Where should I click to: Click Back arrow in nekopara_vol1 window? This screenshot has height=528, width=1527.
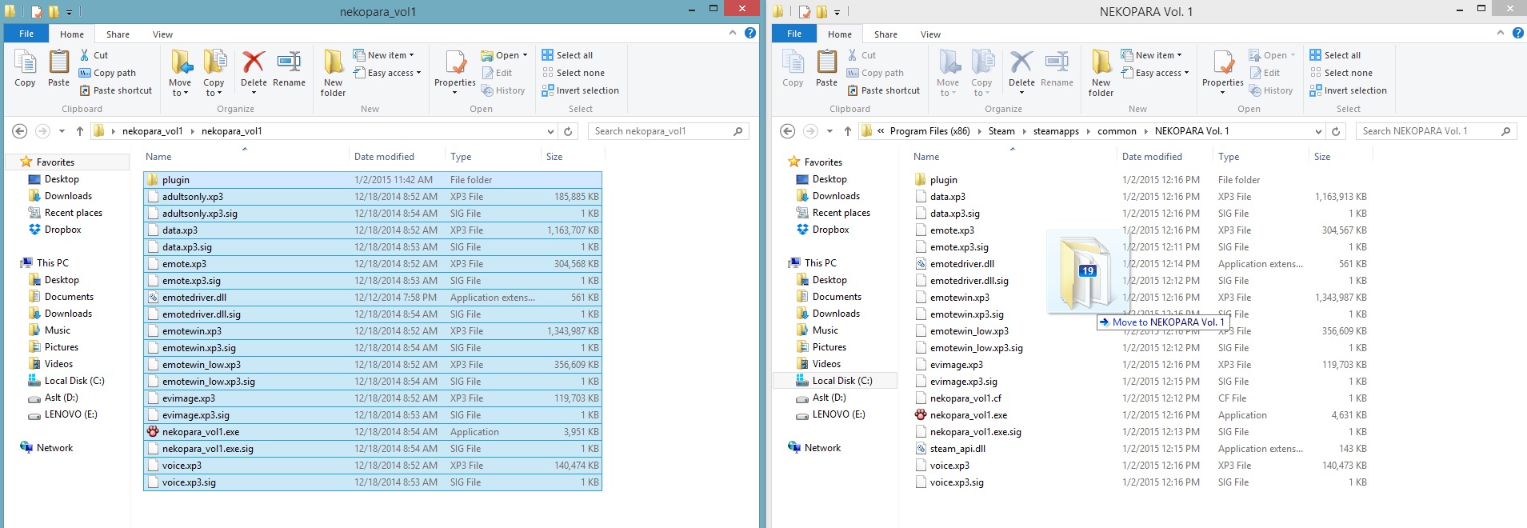[20, 131]
